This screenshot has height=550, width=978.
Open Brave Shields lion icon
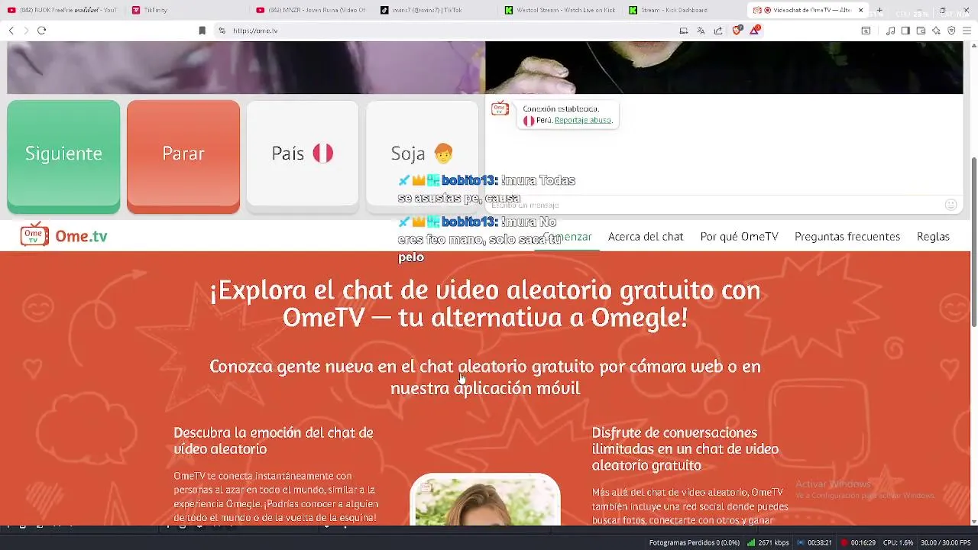pos(737,31)
